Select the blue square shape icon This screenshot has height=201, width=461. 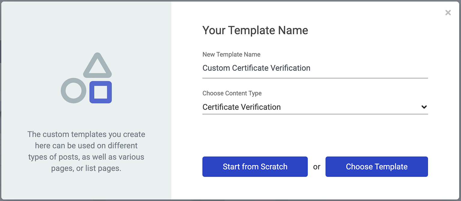[100, 93]
